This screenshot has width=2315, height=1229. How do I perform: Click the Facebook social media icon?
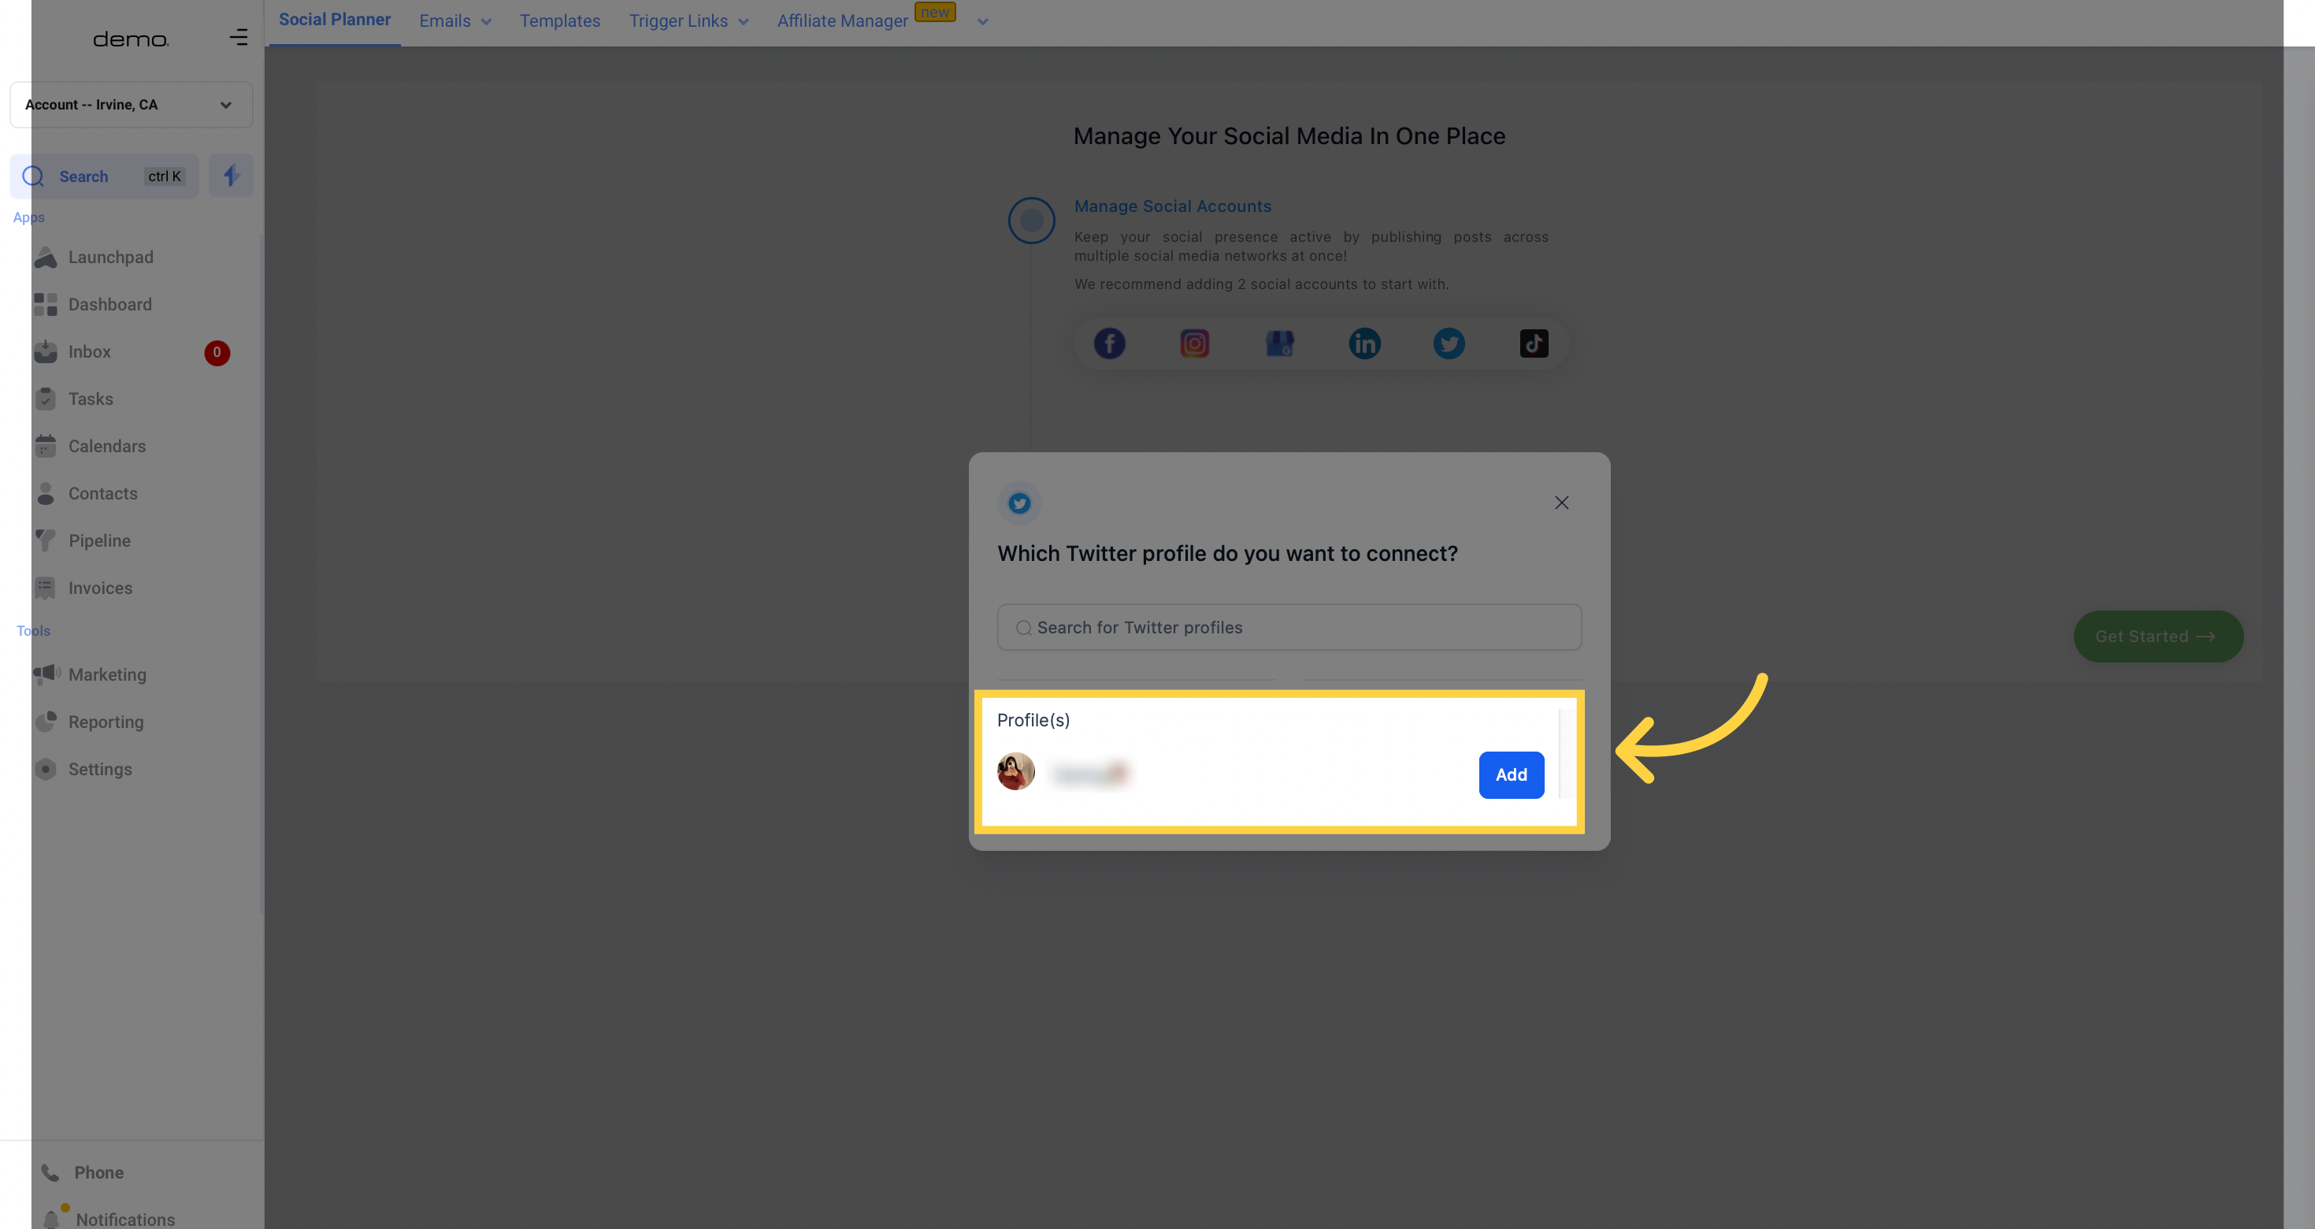pos(1108,343)
